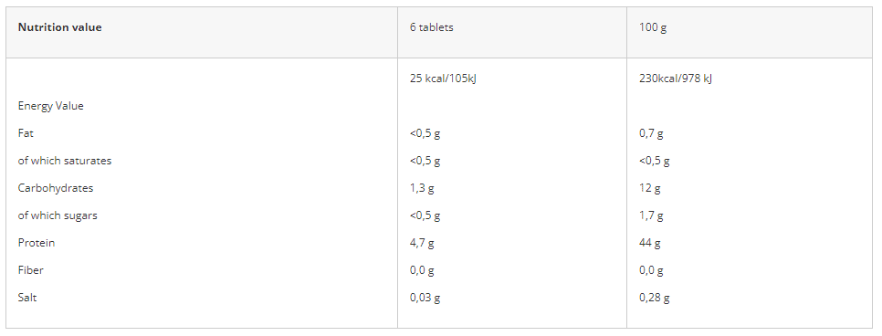Click the 4,7 g protein value

coord(422,243)
